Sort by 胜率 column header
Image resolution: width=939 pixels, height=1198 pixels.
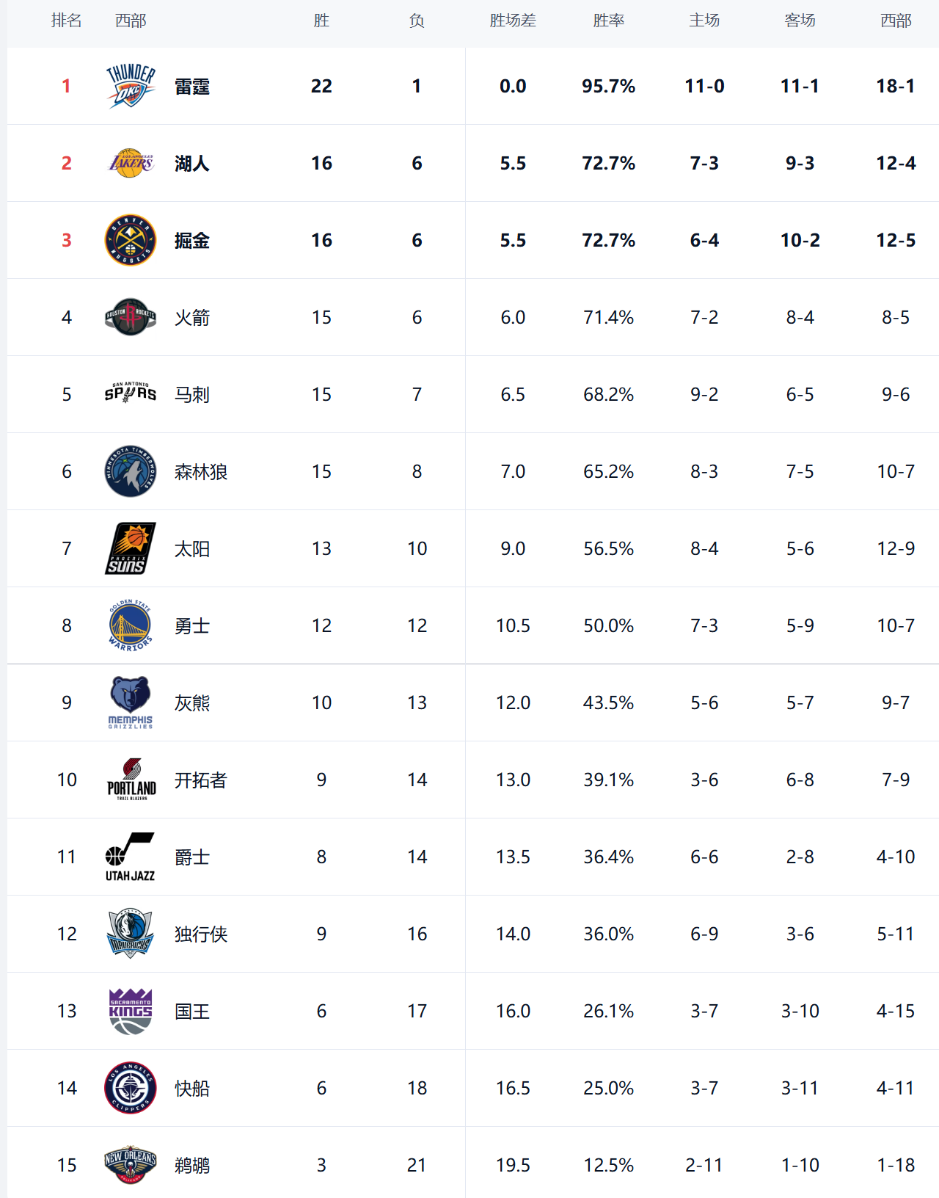point(608,21)
